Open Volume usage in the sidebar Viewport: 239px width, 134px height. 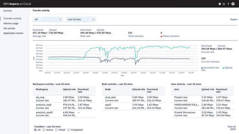[x=11, y=23]
